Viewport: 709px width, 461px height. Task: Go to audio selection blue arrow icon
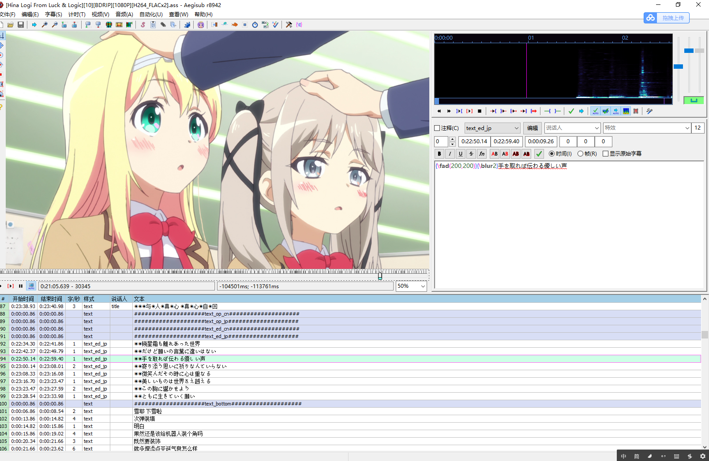coord(581,111)
